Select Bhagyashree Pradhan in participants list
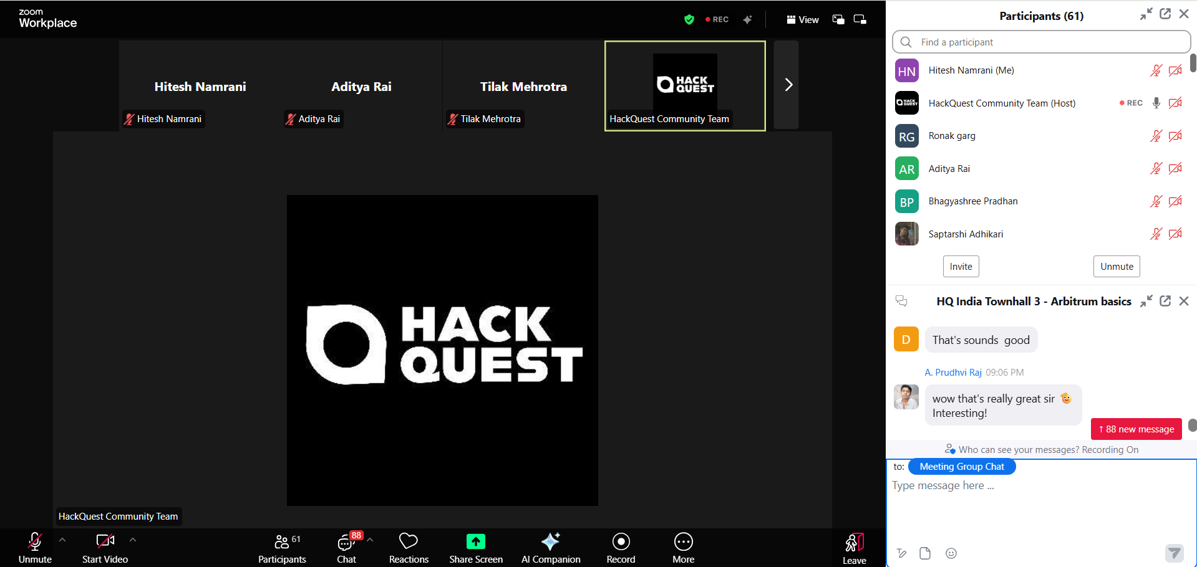1197x567 pixels. click(x=1039, y=201)
